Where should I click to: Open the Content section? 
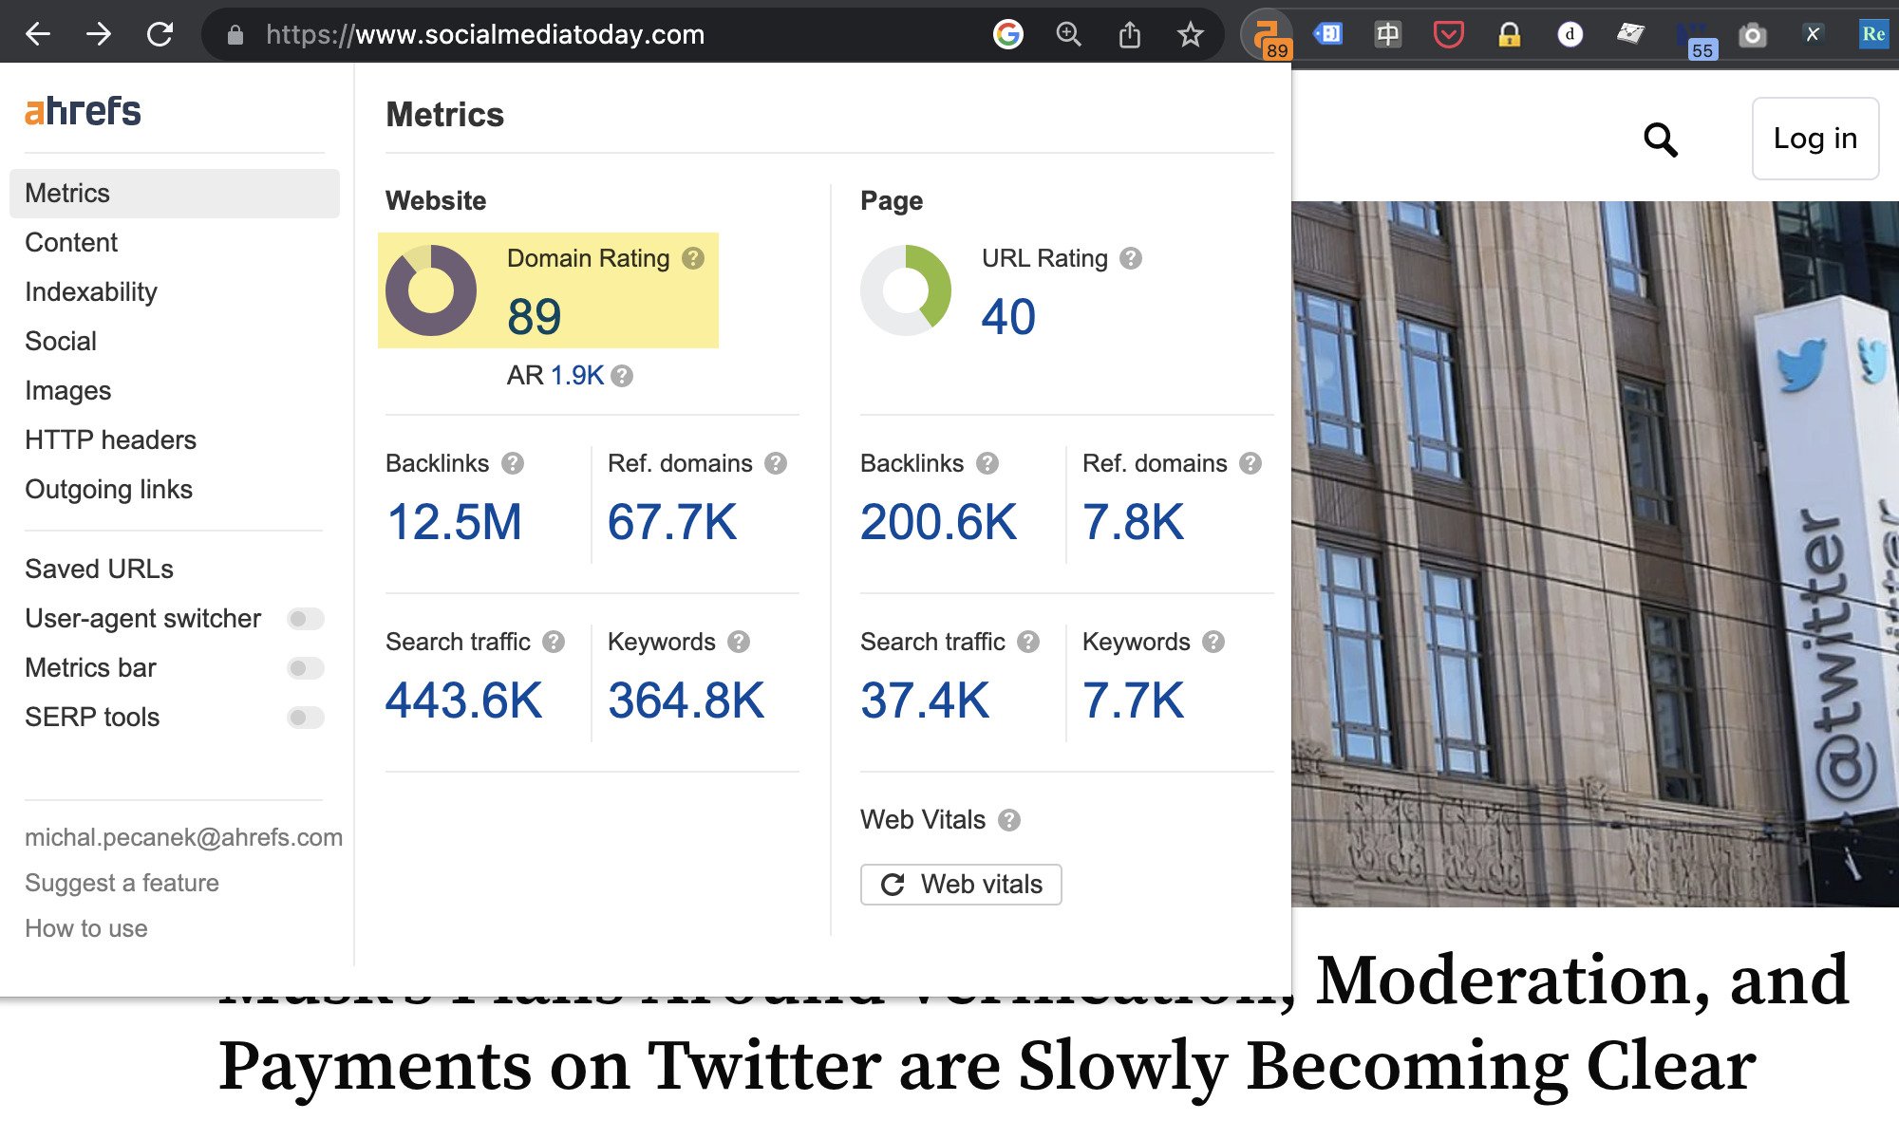71,243
